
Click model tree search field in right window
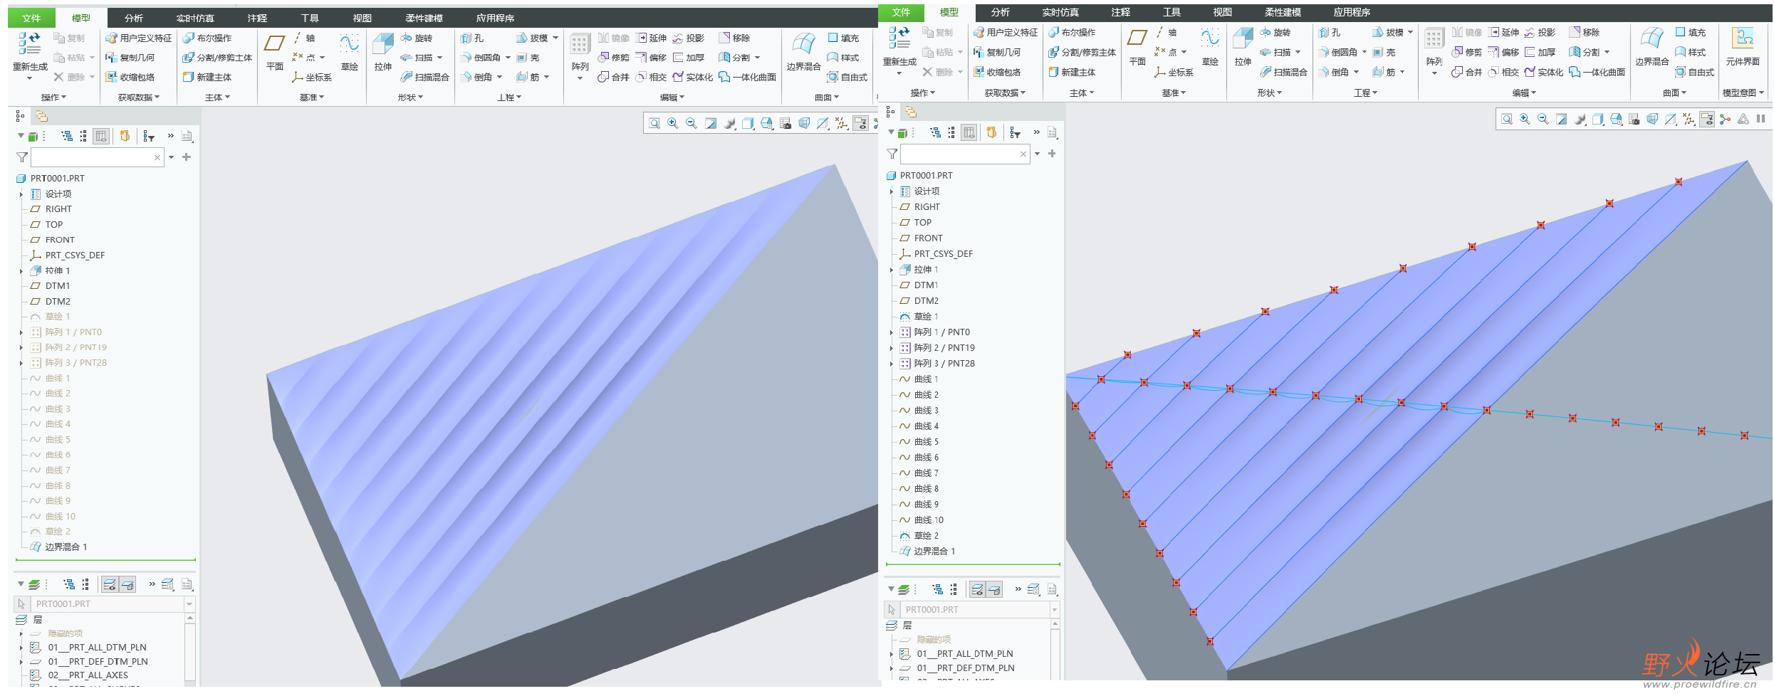[x=965, y=154]
